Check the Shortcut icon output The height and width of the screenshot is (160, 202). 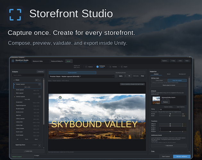[x=15, y=112]
